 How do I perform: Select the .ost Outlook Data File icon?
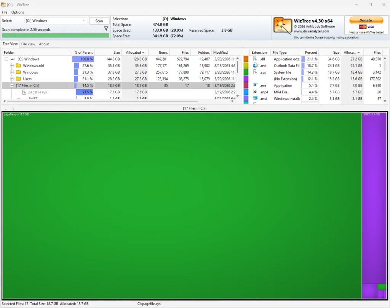pos(255,66)
